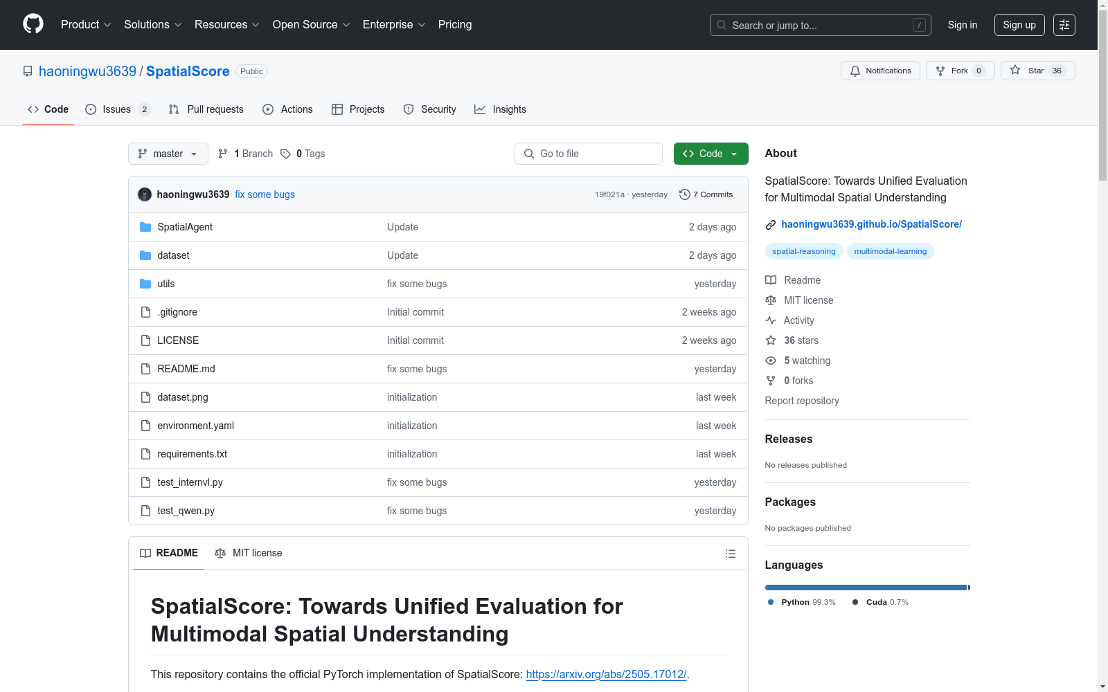
Task: Open the SpatialScore repository title link
Action: pyautogui.click(x=188, y=71)
